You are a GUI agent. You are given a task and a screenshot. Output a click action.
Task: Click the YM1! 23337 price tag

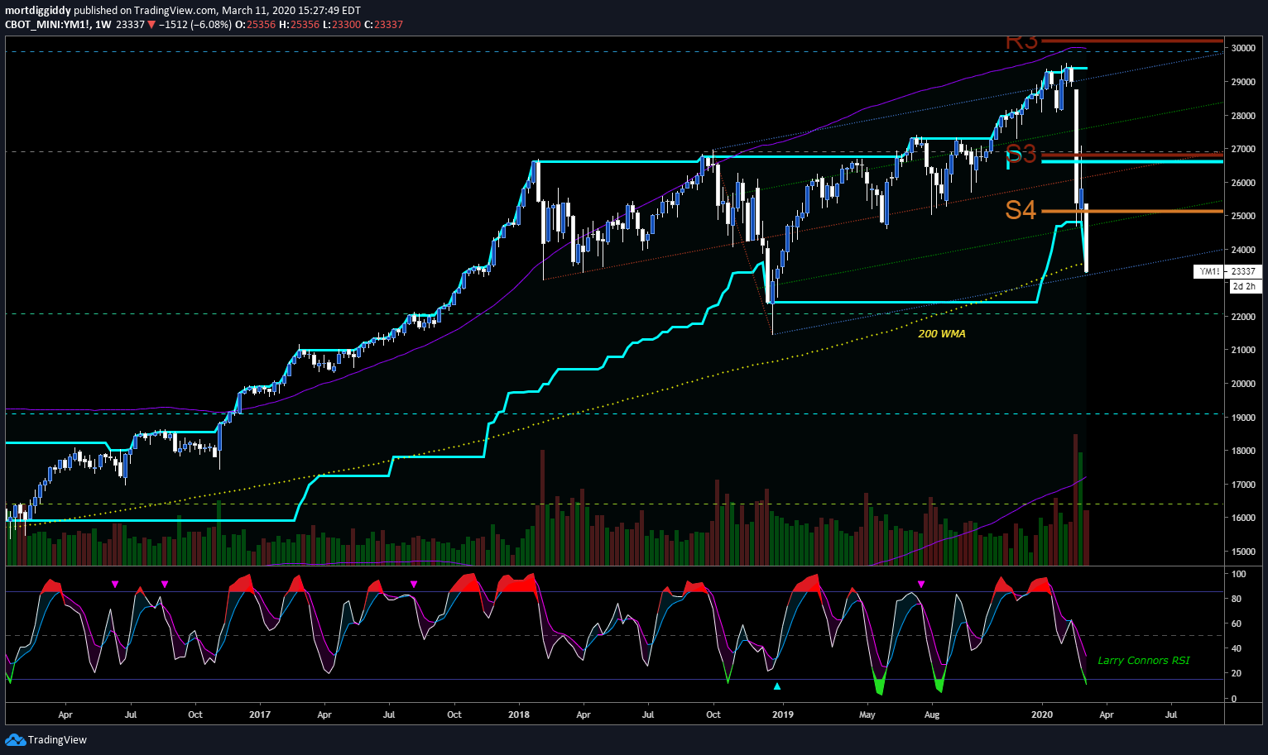pos(1227,271)
